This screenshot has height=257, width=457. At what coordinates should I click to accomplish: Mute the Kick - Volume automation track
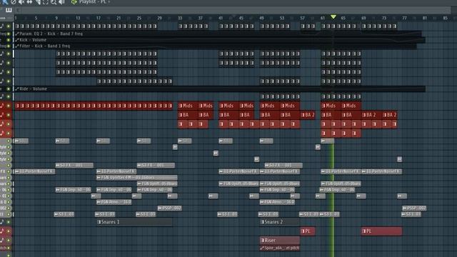(9, 40)
